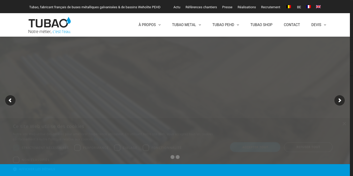Open the TUBAO METAL dropdown
This screenshot has width=353, height=176.
(x=186, y=25)
